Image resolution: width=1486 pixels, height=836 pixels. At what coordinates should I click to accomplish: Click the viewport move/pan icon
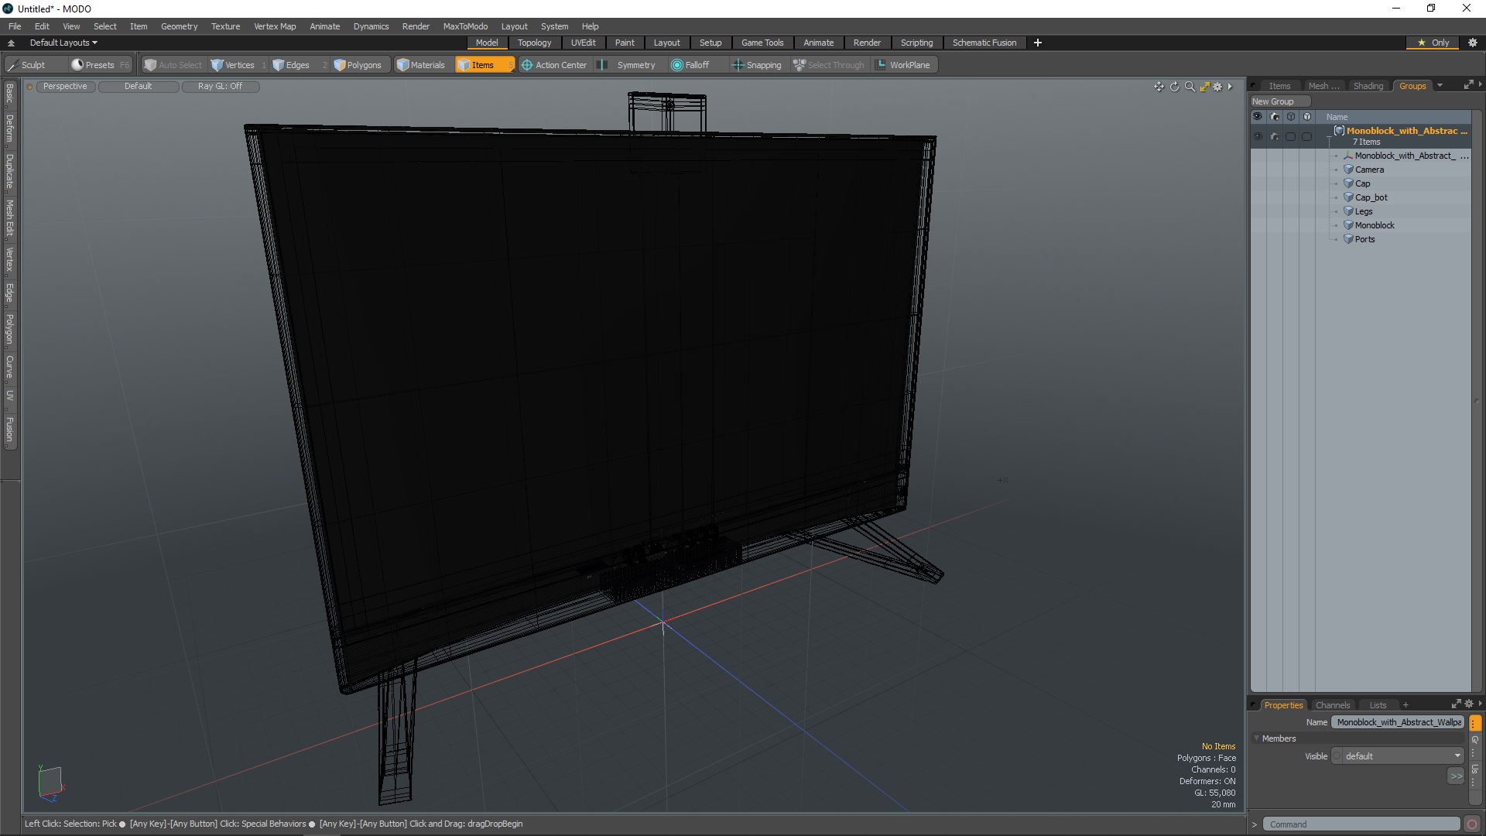coord(1159,87)
